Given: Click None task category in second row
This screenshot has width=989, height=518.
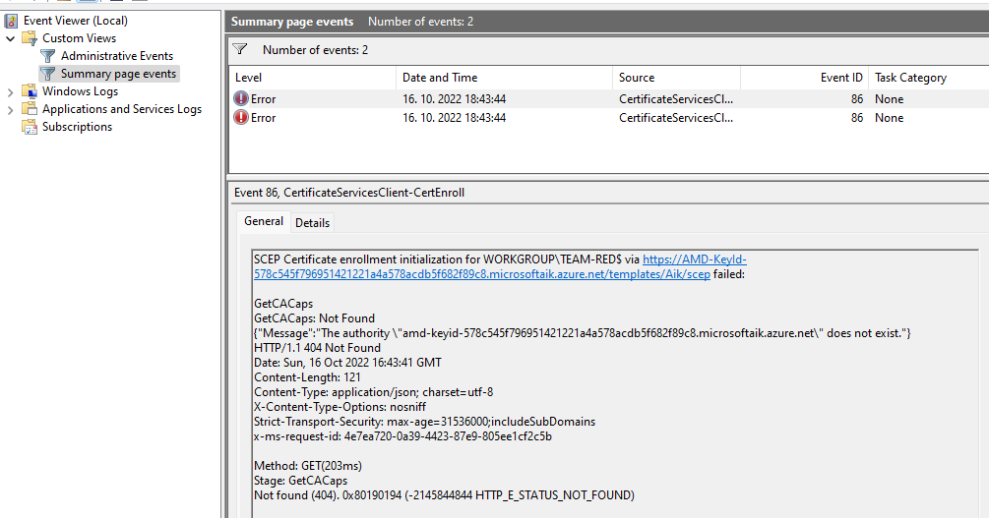Looking at the screenshot, I should tap(889, 118).
